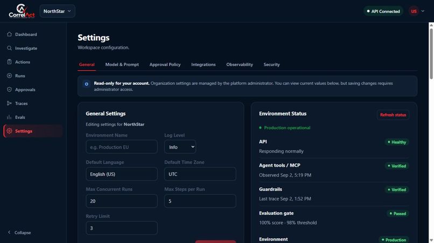
Task: Open the Security tab
Action: [x=271, y=64]
